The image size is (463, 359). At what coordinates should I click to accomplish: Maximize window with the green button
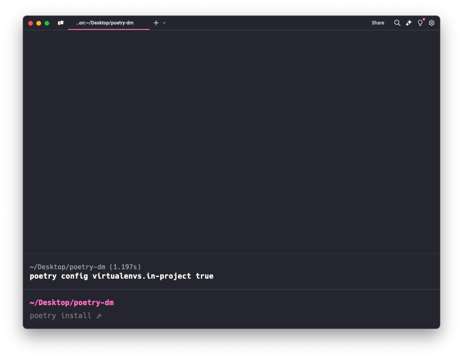(47, 23)
